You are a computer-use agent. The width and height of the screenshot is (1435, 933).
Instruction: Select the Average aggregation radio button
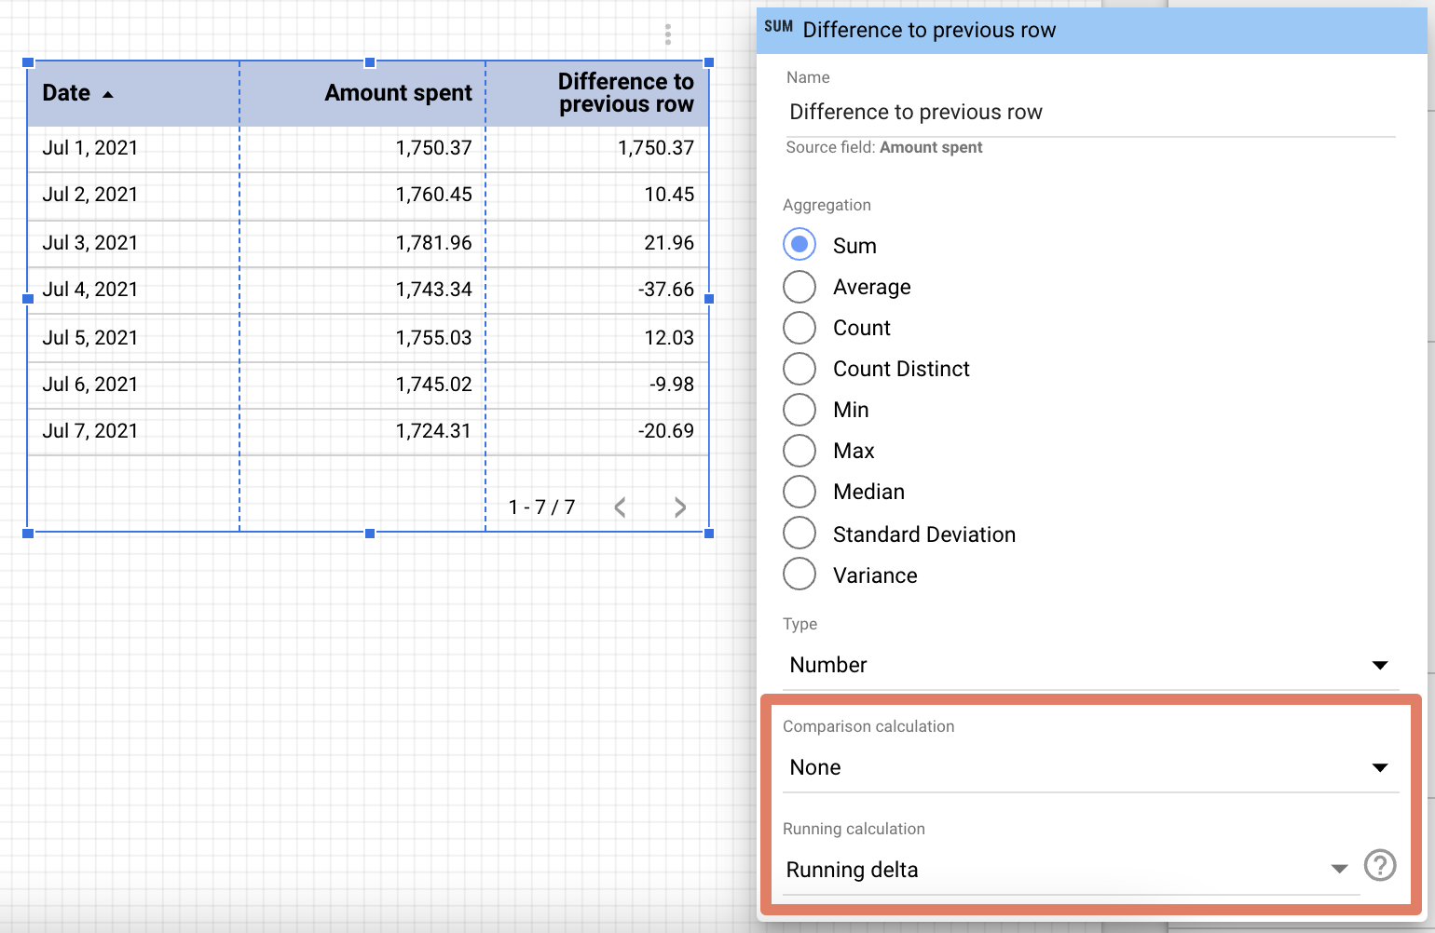pyautogui.click(x=799, y=287)
